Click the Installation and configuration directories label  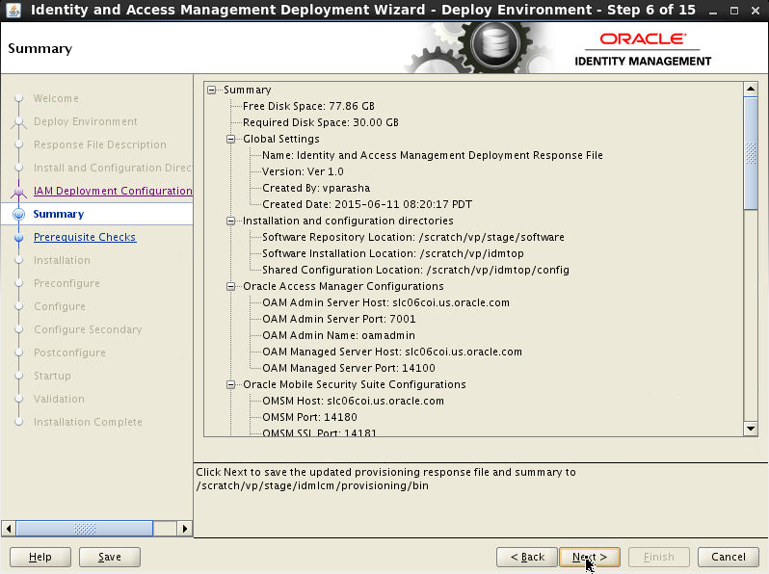click(x=348, y=221)
